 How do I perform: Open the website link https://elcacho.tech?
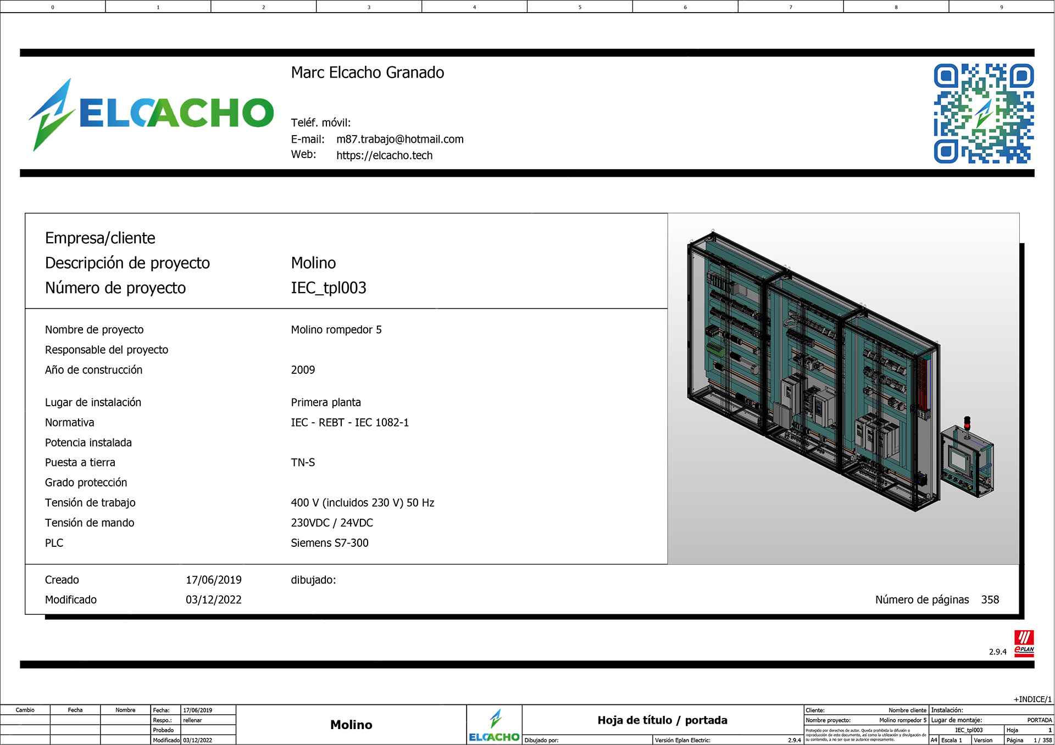(384, 155)
